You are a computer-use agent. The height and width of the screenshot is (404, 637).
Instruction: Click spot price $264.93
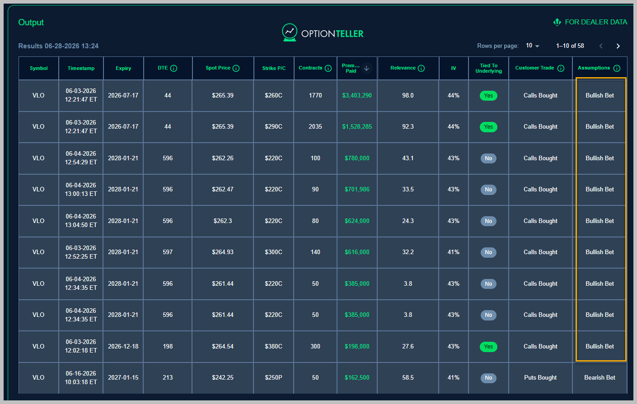(x=223, y=252)
